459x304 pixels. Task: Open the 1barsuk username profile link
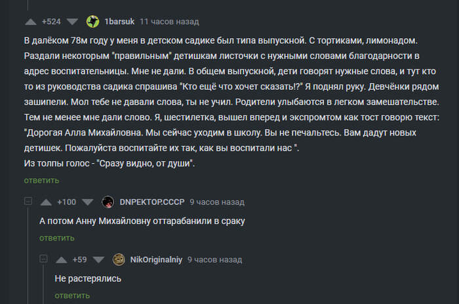[x=119, y=22]
